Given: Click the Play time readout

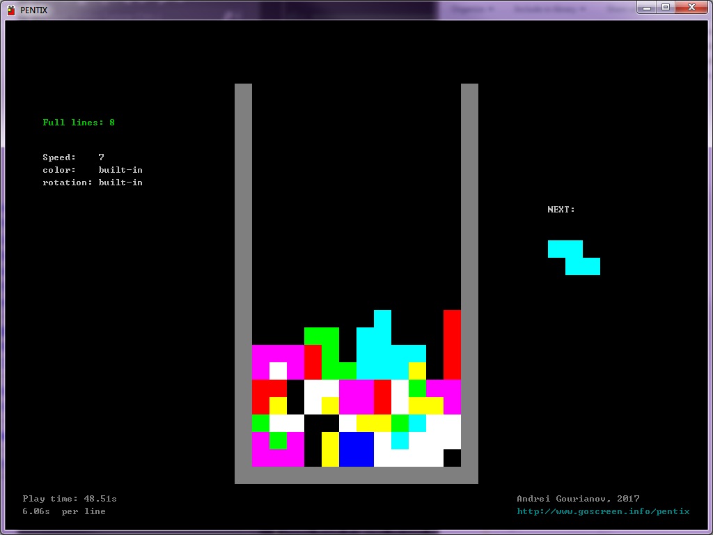Looking at the screenshot, I should point(70,499).
